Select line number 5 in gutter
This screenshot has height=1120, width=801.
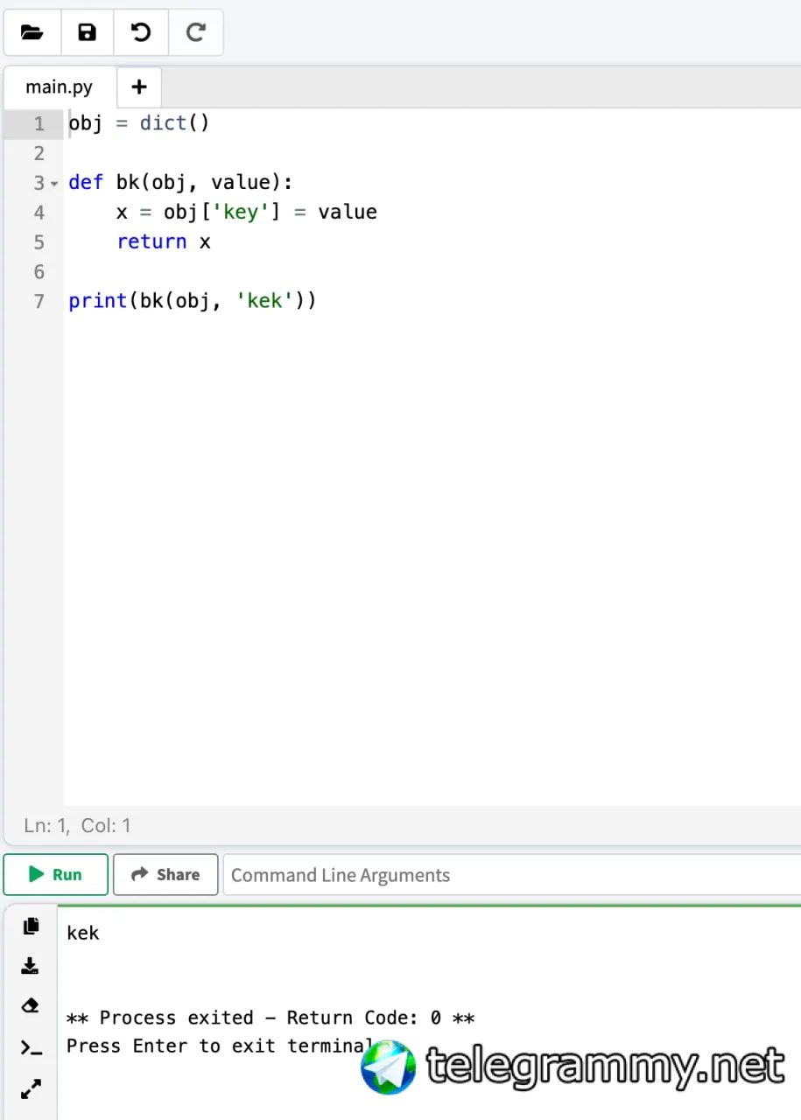[x=39, y=242]
